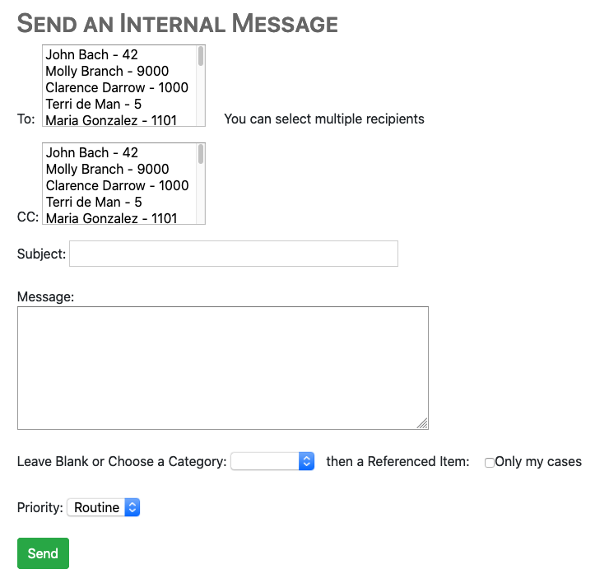Image resolution: width=609 pixels, height=583 pixels.
Task: Enable the Only my cases checkbox
Action: click(x=490, y=463)
